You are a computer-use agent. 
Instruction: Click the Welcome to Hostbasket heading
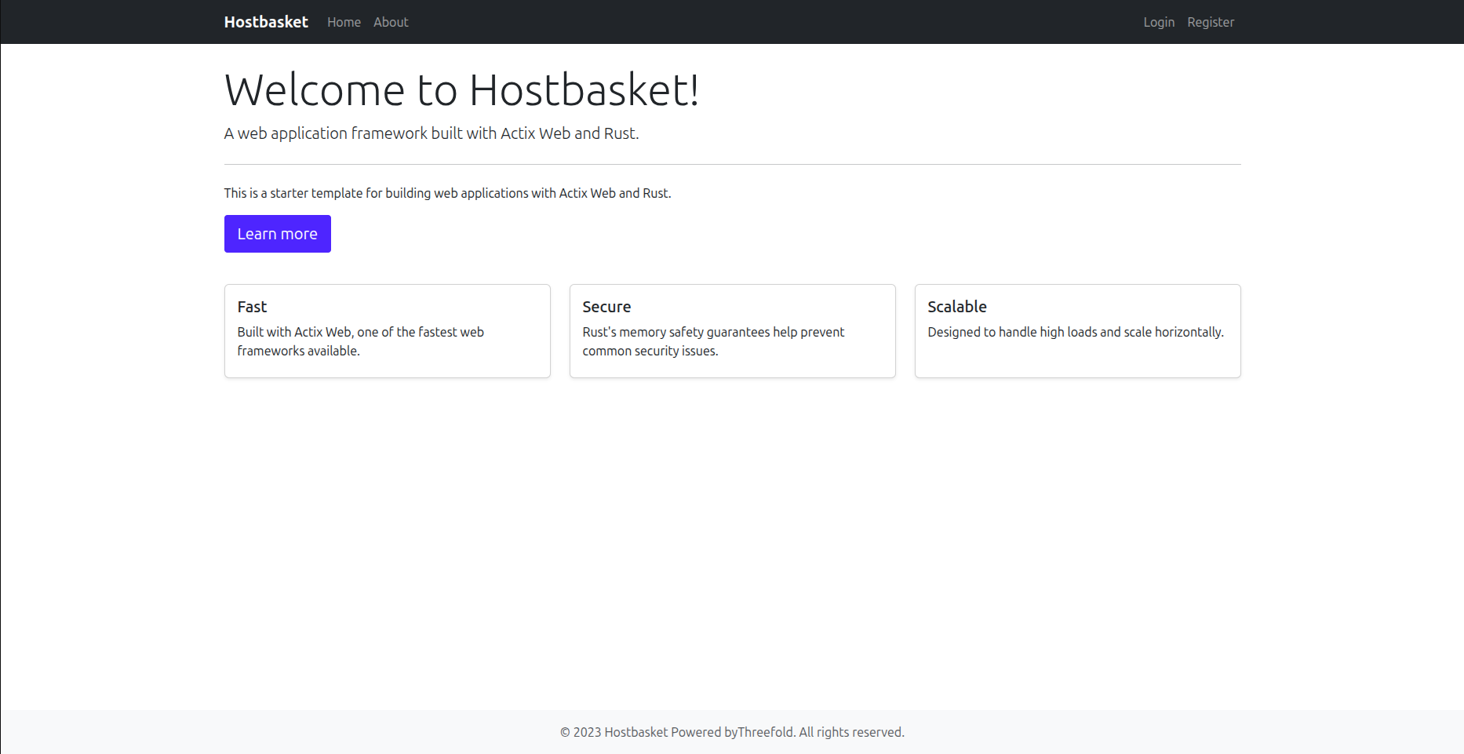point(461,89)
